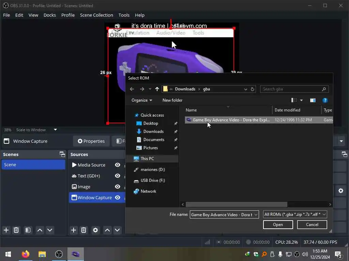
Task: Select USB Drive (F:) in navigation pane
Action: pyautogui.click(x=153, y=180)
